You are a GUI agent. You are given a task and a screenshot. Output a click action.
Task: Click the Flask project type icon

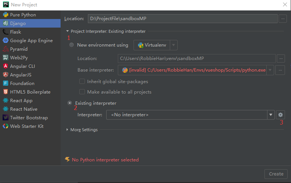click(6, 32)
